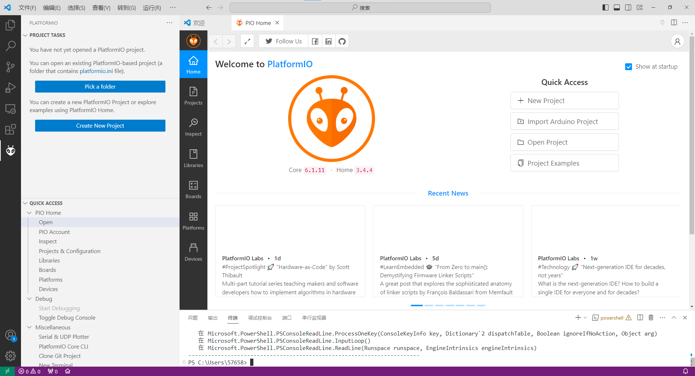
Task: Select first news carousel indicator
Action: 417,305
